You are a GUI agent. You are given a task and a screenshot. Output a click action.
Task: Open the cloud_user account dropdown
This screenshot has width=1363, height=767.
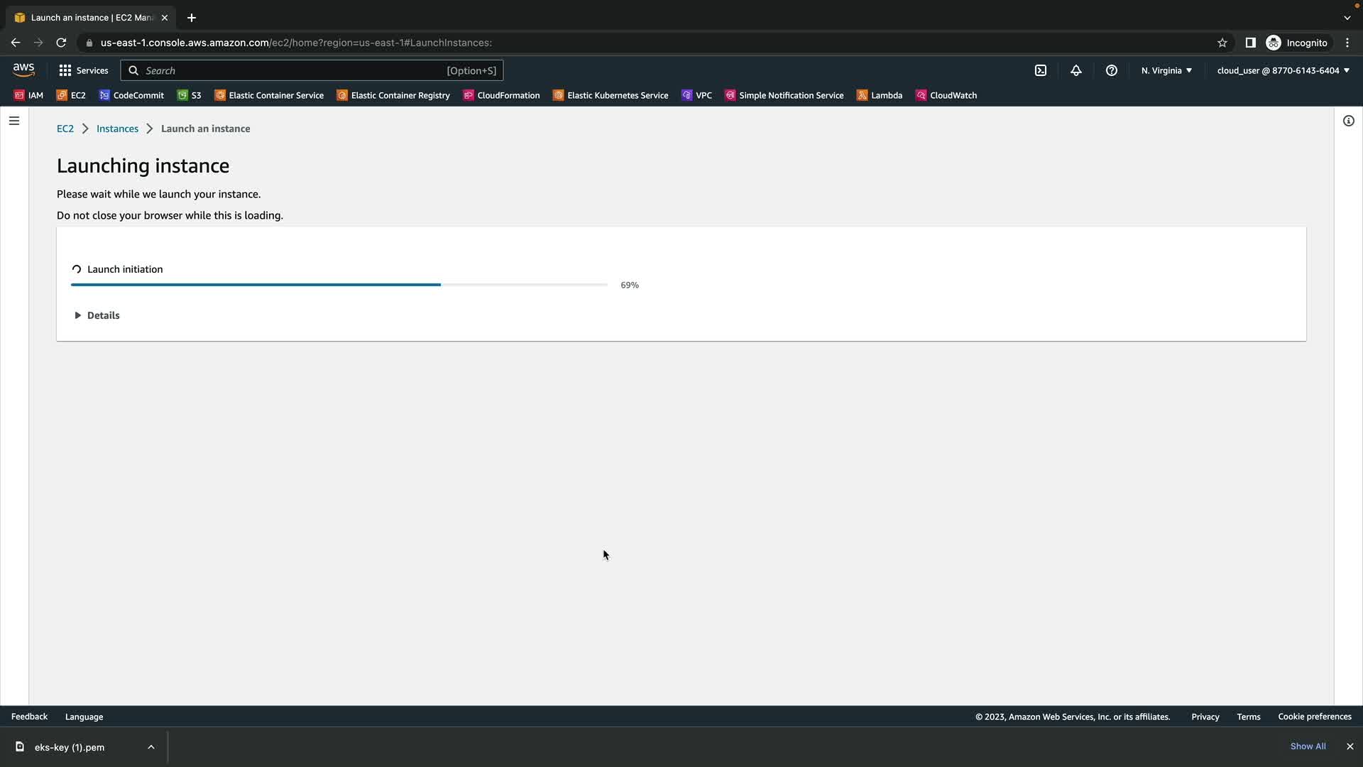[1283, 70]
